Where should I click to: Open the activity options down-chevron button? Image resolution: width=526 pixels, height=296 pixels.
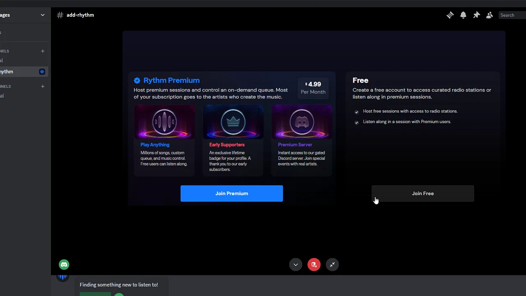[x=295, y=265]
